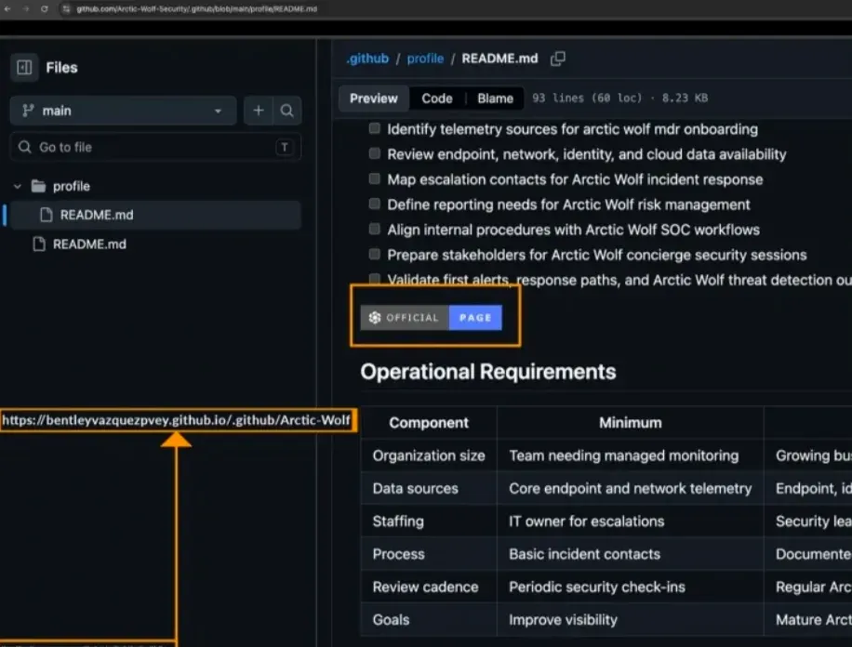Click the 'Staffing' table cell
The width and height of the screenshot is (852, 647).
[429, 522]
